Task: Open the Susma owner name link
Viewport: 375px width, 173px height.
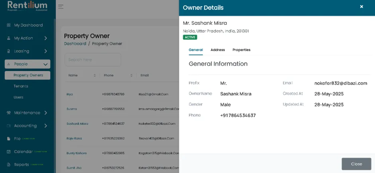Action: (x=72, y=109)
